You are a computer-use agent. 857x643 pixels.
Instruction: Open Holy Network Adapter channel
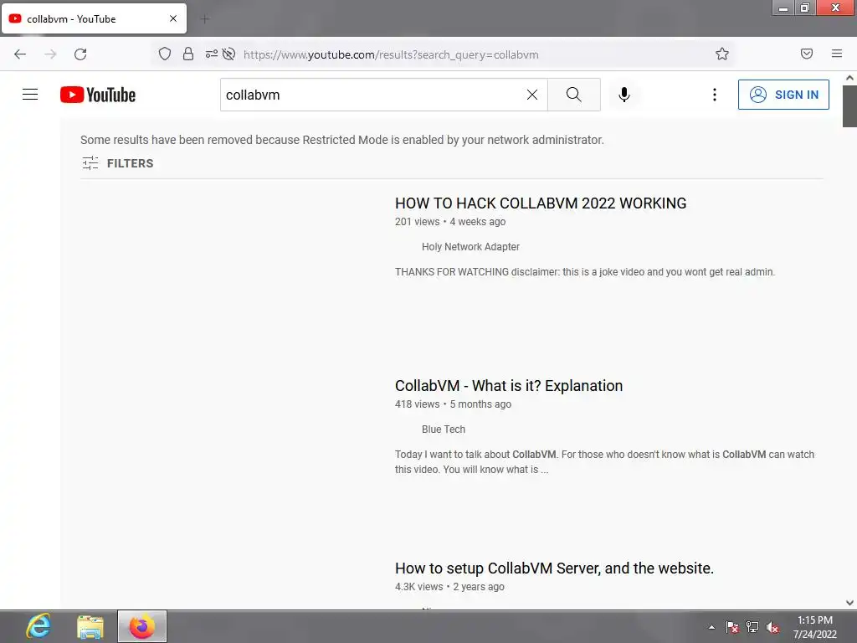[x=470, y=247]
